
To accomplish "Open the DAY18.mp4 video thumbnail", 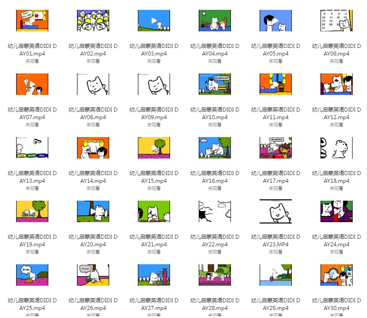I will [337, 148].
